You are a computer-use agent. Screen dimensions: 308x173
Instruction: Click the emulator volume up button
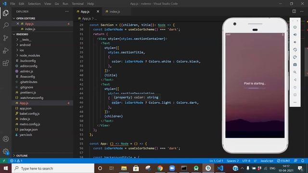[295, 35]
